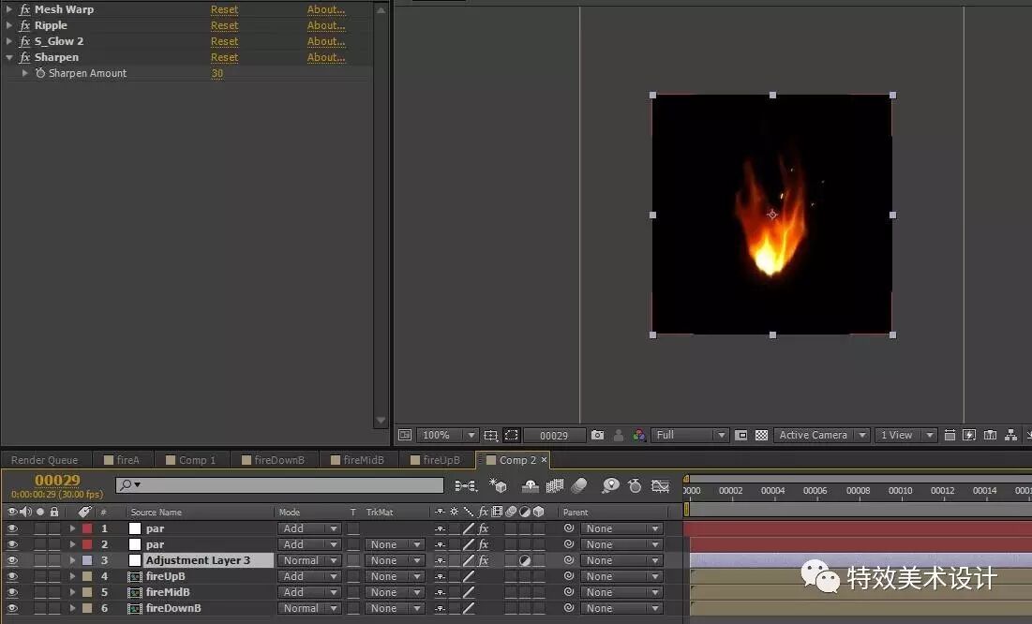The image size is (1032, 624).
Task: Reset the Sharpen effect
Action: [x=224, y=57]
